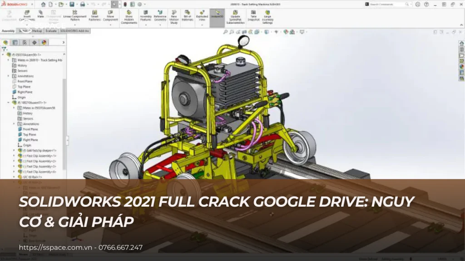Click the Home icon in the quick access toolbar
465x261 pixels.
(x=43, y=5)
